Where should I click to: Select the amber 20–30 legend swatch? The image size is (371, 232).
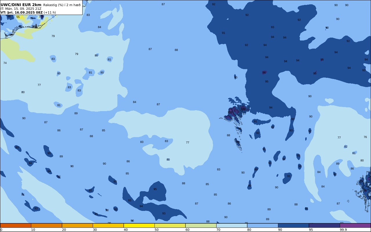(x=77, y=225)
